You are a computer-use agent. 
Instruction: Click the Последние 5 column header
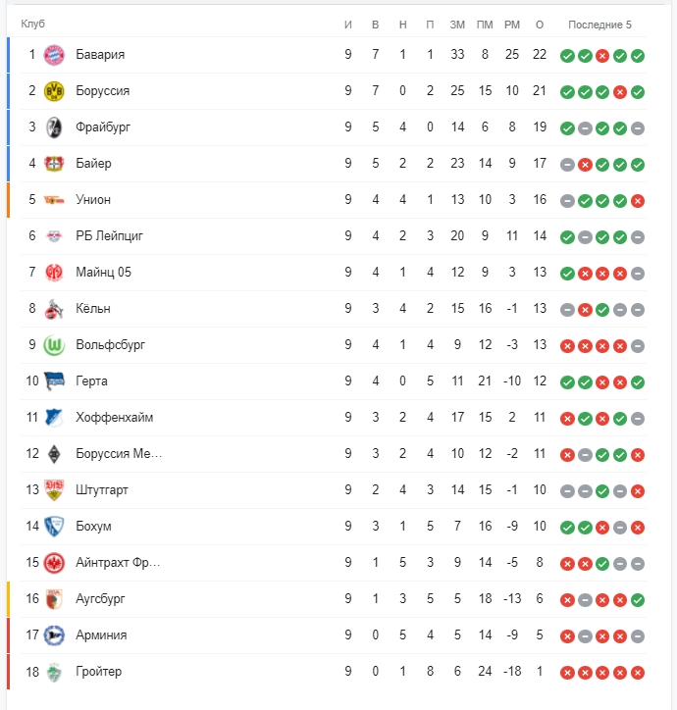coord(599,25)
